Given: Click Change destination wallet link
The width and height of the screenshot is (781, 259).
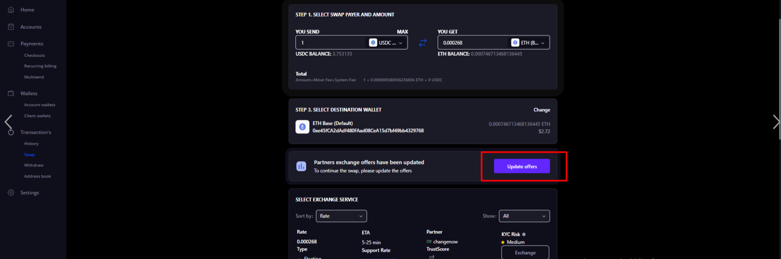Looking at the screenshot, I should tap(542, 110).
